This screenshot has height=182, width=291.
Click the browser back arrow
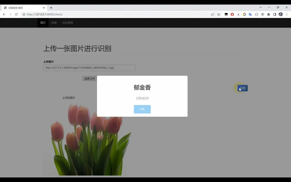[4, 14]
